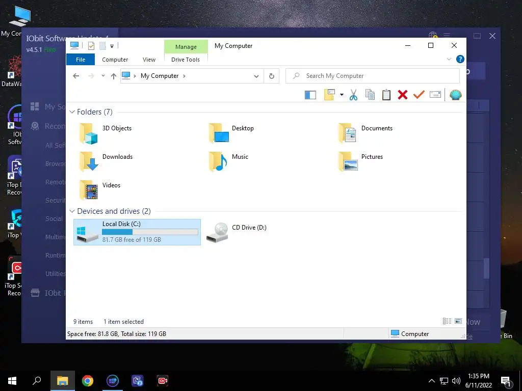Screen dimensions: 522x391
Task: Click IObit Updater globe language icon
Action: [x=433, y=35]
